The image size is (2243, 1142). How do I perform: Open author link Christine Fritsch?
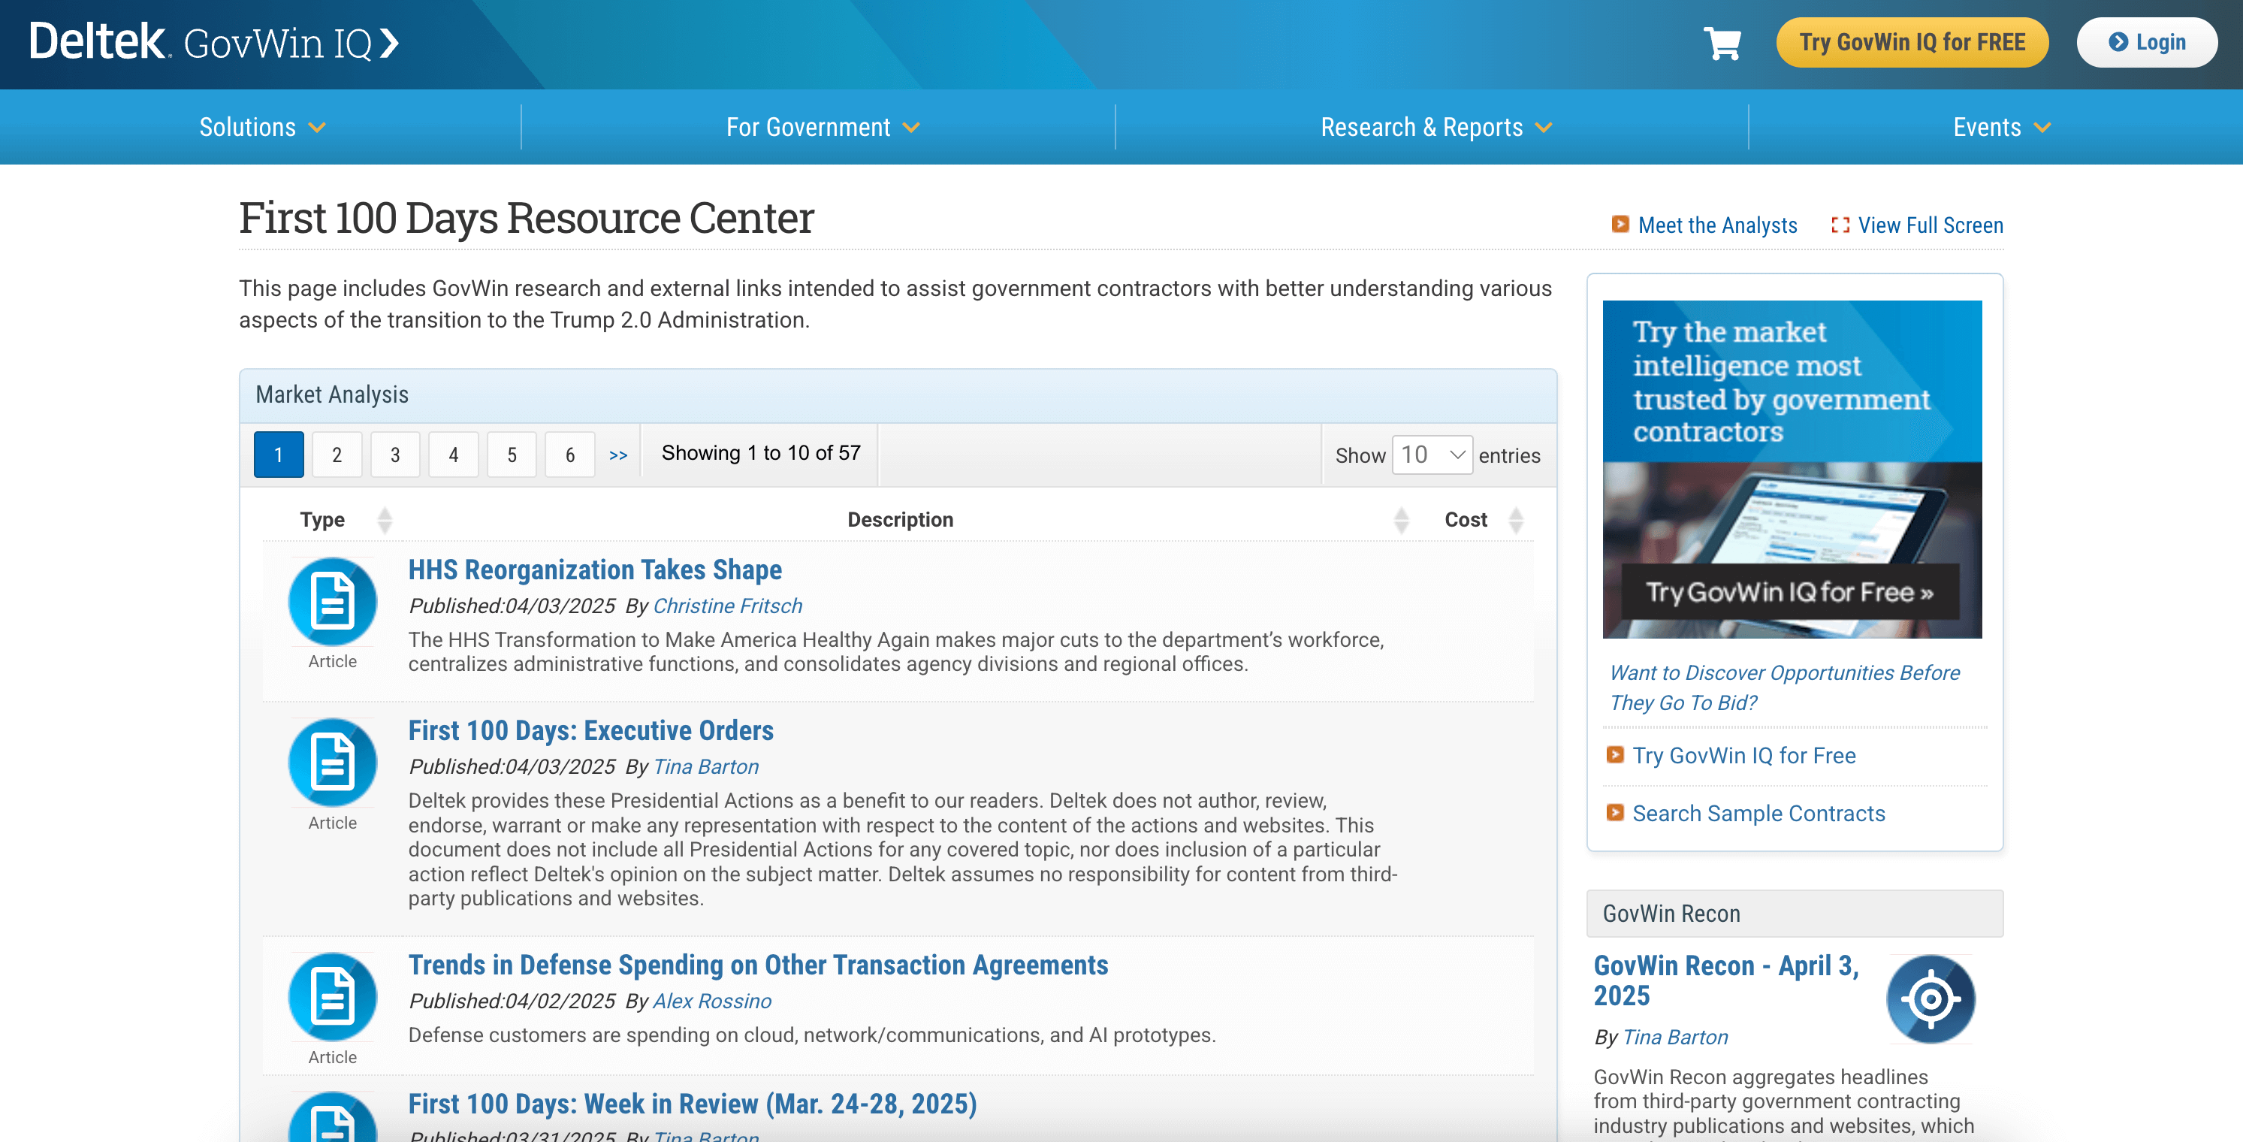tap(727, 606)
